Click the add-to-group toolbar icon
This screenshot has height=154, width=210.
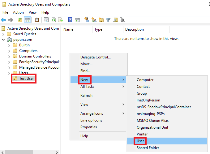pyautogui.click(x=122, y=20)
